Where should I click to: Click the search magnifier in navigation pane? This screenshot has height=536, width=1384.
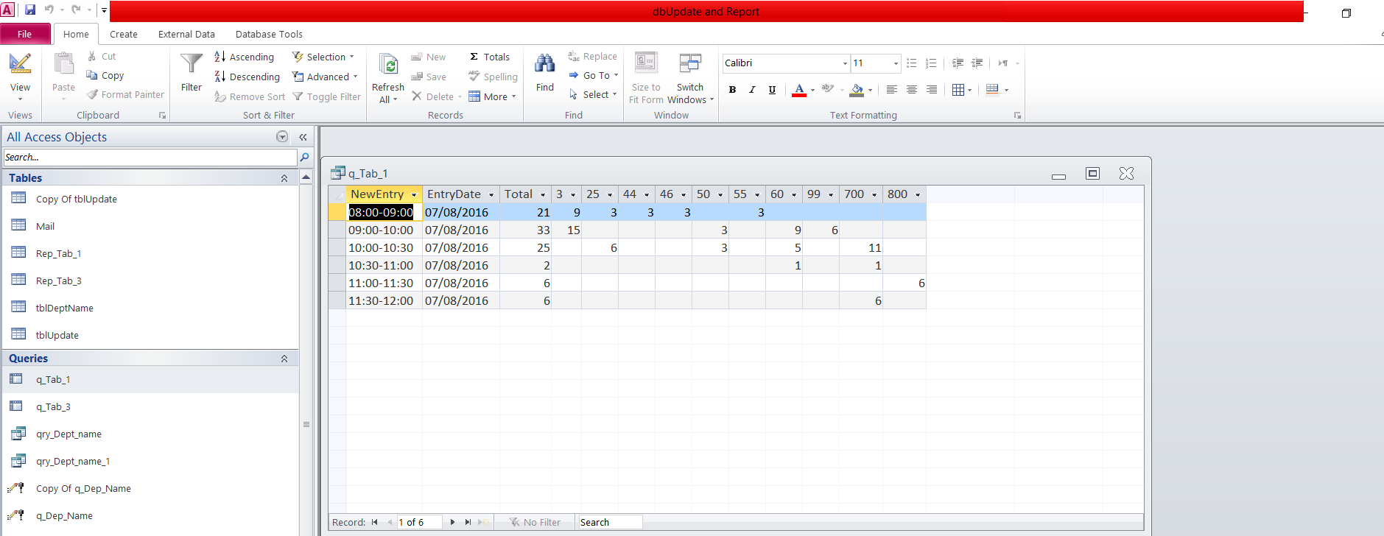305,157
